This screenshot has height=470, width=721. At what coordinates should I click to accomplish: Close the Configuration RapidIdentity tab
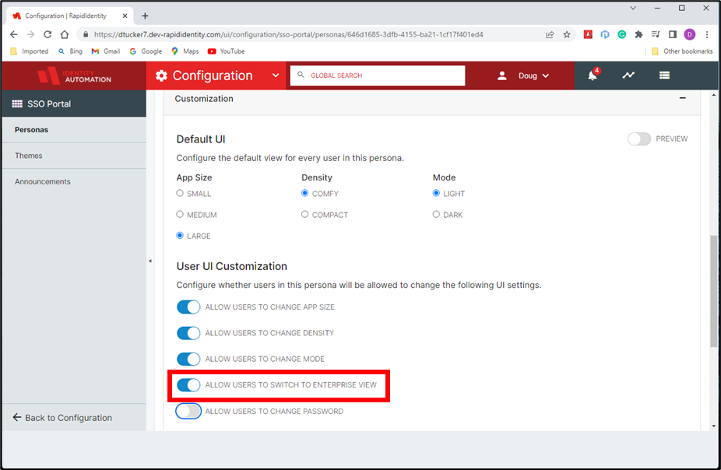coord(125,16)
